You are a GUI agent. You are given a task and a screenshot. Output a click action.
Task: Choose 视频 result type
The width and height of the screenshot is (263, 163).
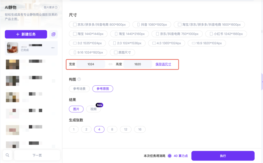point(93,109)
